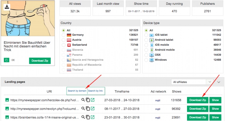This screenshot has height=121, width=225.
Task: Download Zip for brainberries landing page
Action: pos(198,117)
